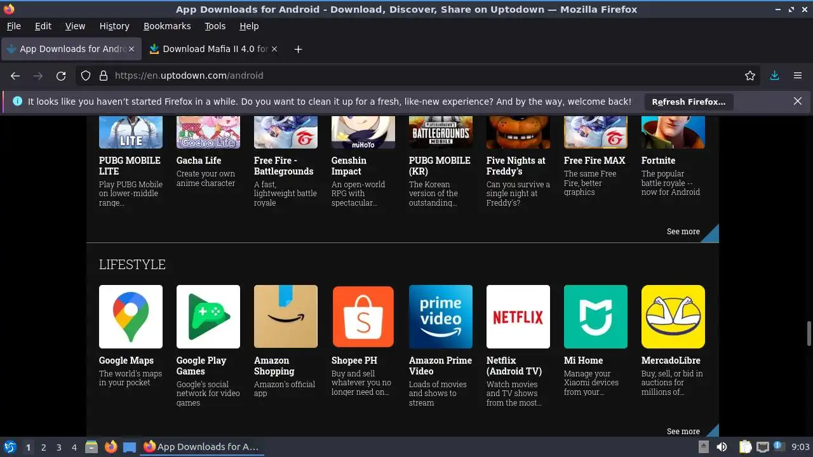
Task: Open the Shopee PH title link
Action: (x=354, y=361)
